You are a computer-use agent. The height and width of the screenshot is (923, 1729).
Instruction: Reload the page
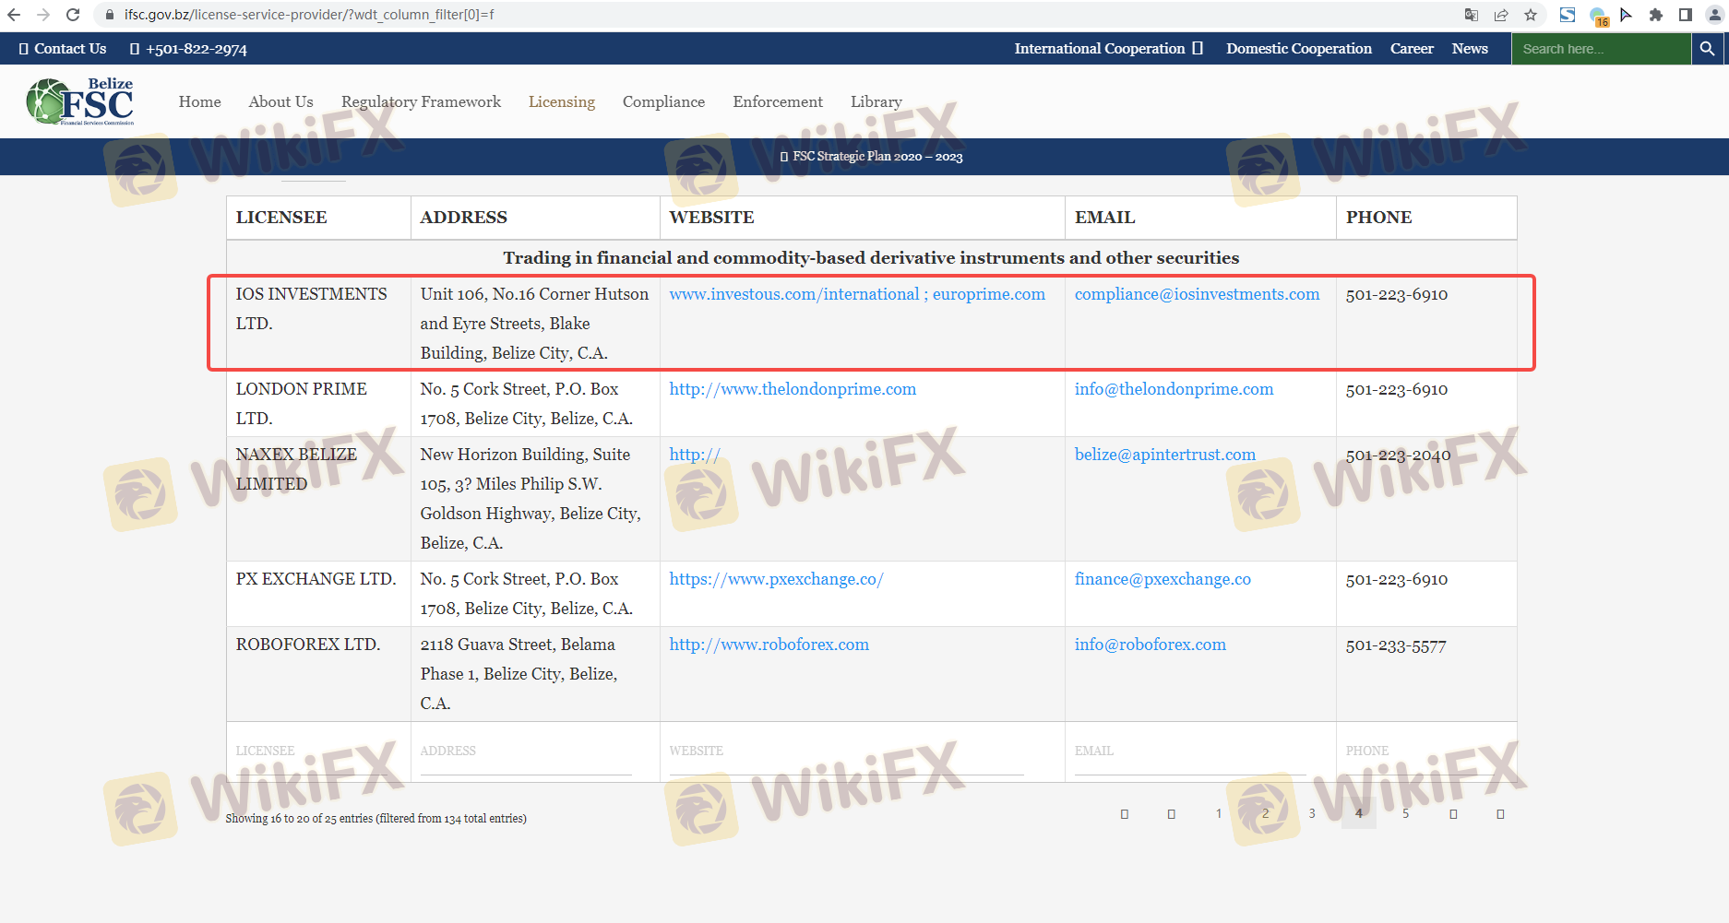(73, 15)
